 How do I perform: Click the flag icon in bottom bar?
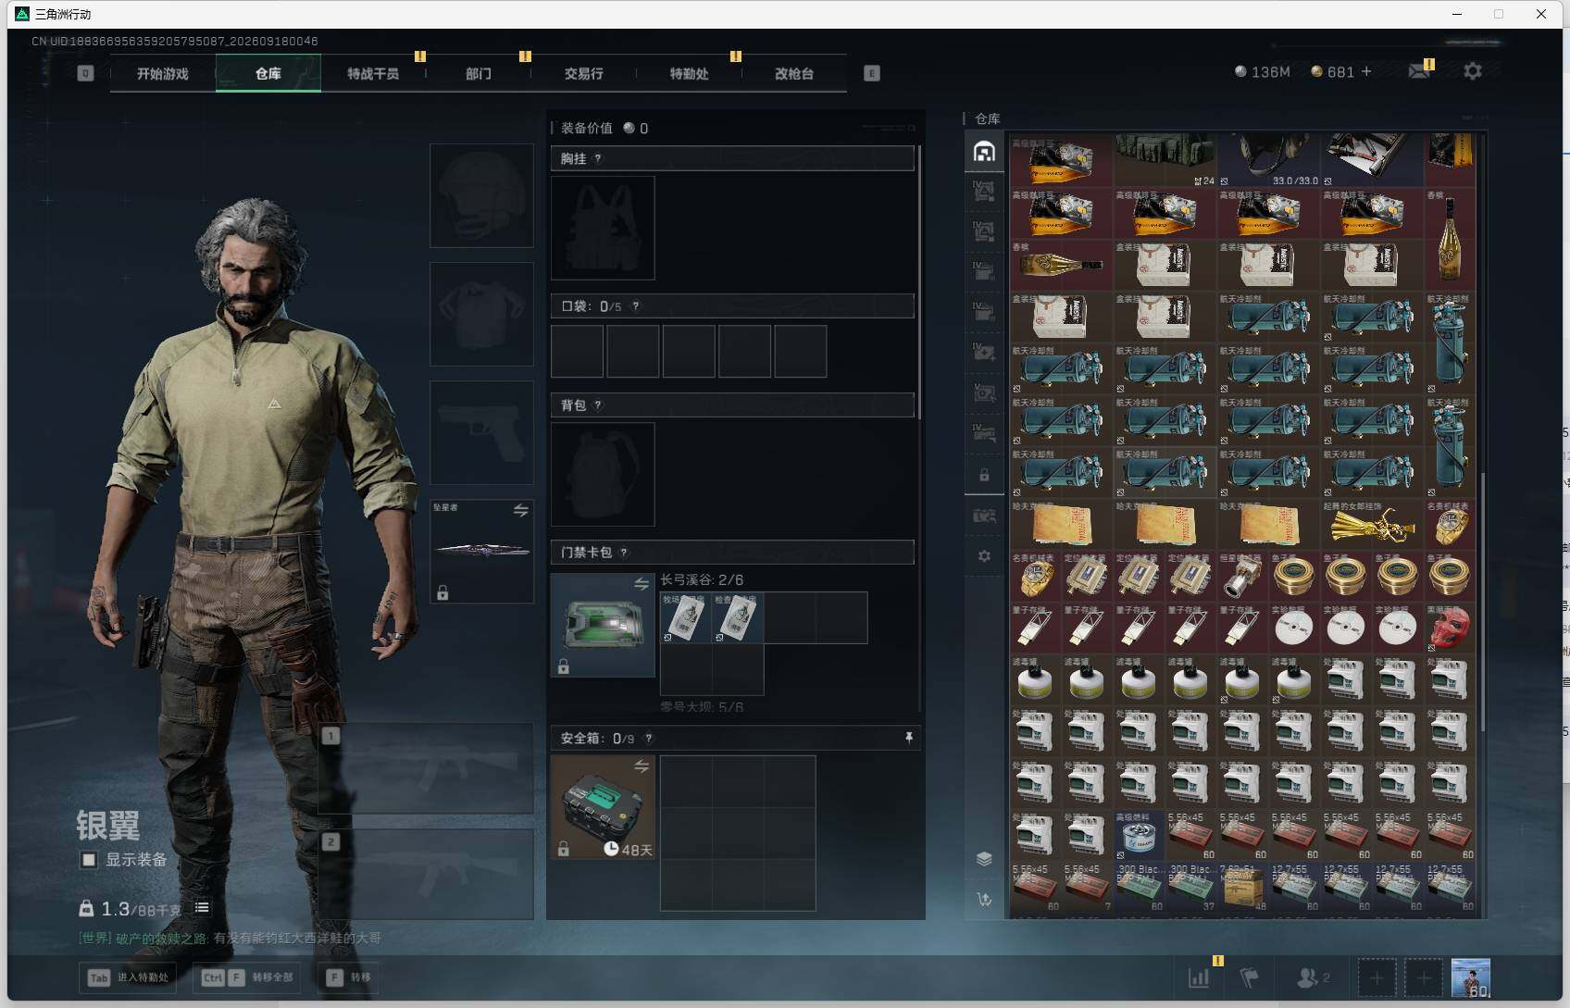coord(1250,977)
